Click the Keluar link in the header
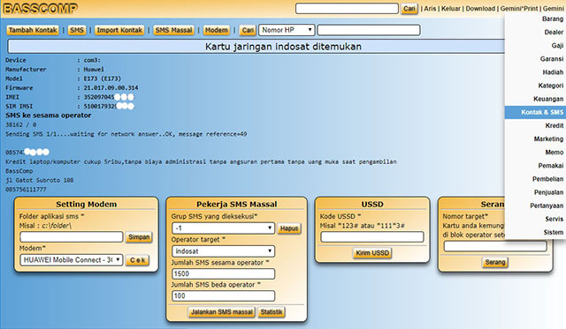Viewport: 566px width, 329px height. [450, 9]
